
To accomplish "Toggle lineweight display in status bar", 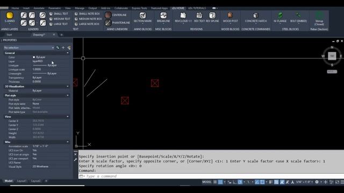I will (271, 182).
